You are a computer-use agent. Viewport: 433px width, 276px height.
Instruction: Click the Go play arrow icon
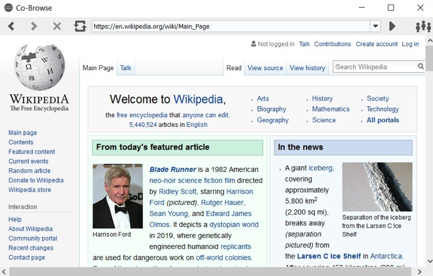tap(392, 26)
